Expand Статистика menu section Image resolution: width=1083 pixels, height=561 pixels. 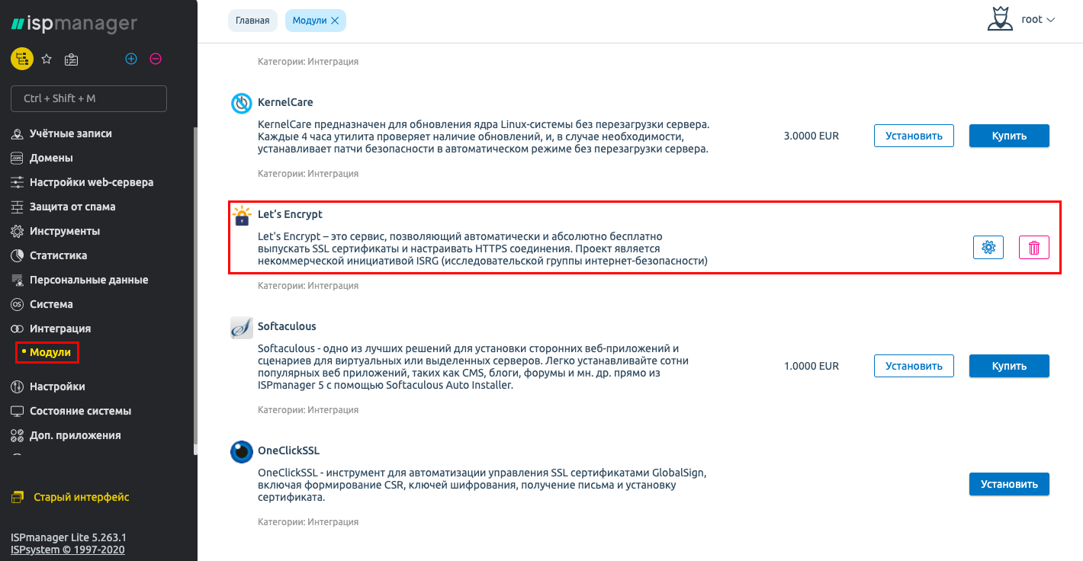(59, 255)
